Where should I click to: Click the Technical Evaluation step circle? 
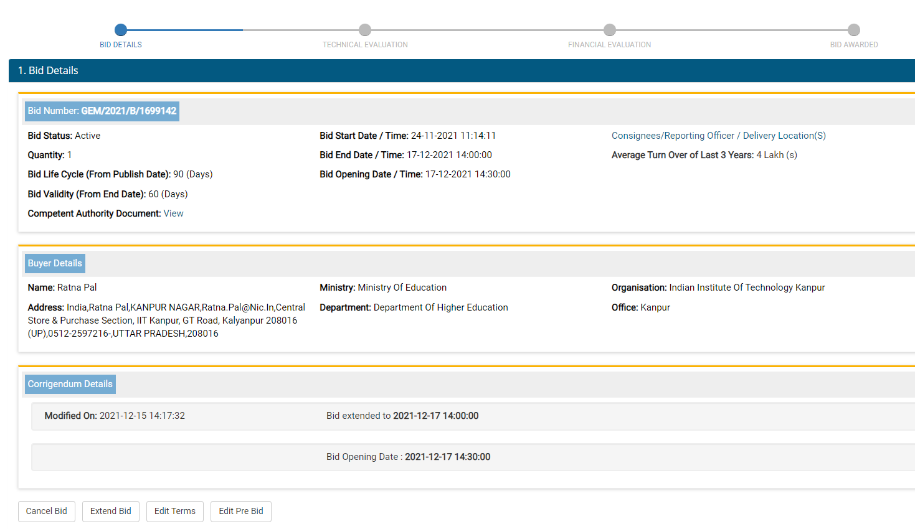(x=365, y=30)
